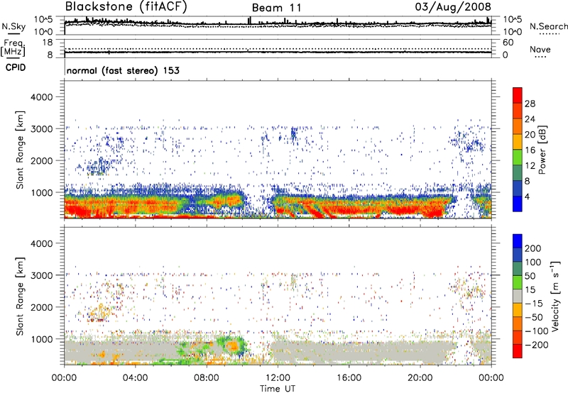568x393 pixels.
Task: Click the '16' label on the power colorbar
Action: [530, 150]
